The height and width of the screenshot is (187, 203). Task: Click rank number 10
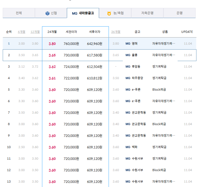pyautogui.click(x=9, y=147)
